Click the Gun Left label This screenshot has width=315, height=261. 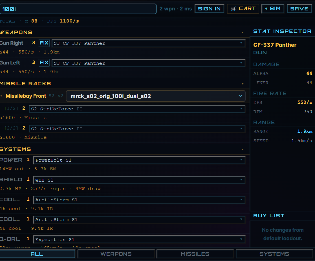coord(10,63)
